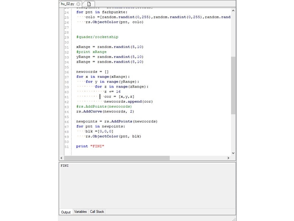Click the horizontal scrollbar right arrow
Viewport: 294px width, 221px height.
(228, 158)
